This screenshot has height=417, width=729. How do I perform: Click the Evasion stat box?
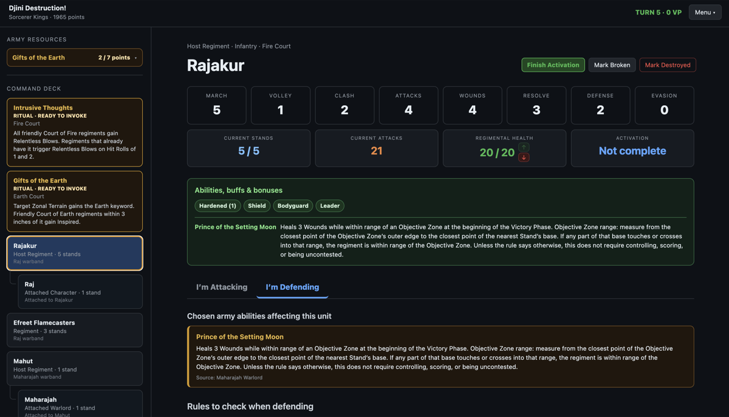click(x=664, y=105)
